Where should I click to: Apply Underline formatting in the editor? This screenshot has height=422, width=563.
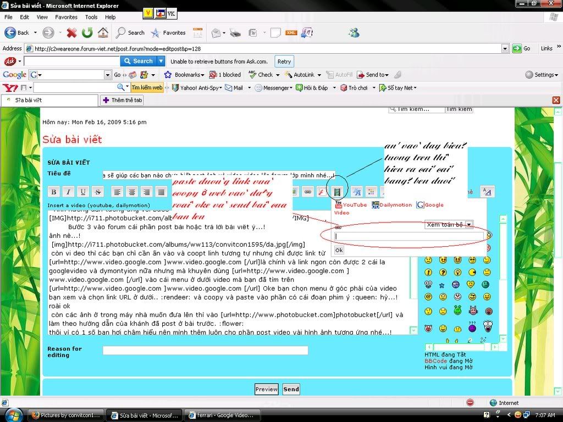tap(83, 192)
